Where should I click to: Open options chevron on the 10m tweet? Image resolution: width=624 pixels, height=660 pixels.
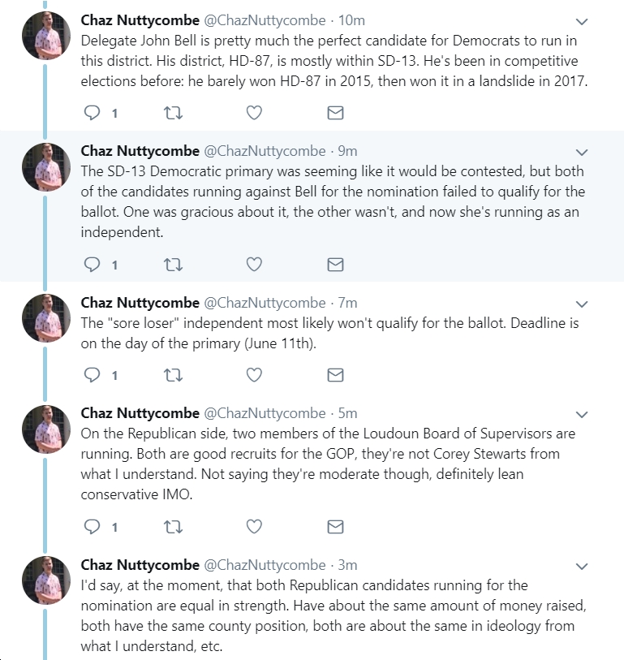tap(582, 21)
